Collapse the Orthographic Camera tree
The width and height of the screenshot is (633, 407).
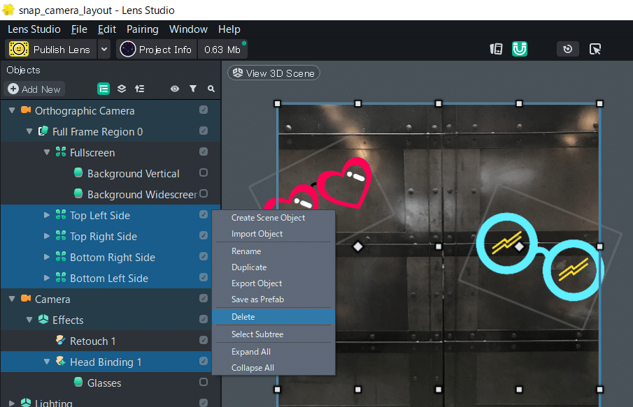click(x=12, y=110)
